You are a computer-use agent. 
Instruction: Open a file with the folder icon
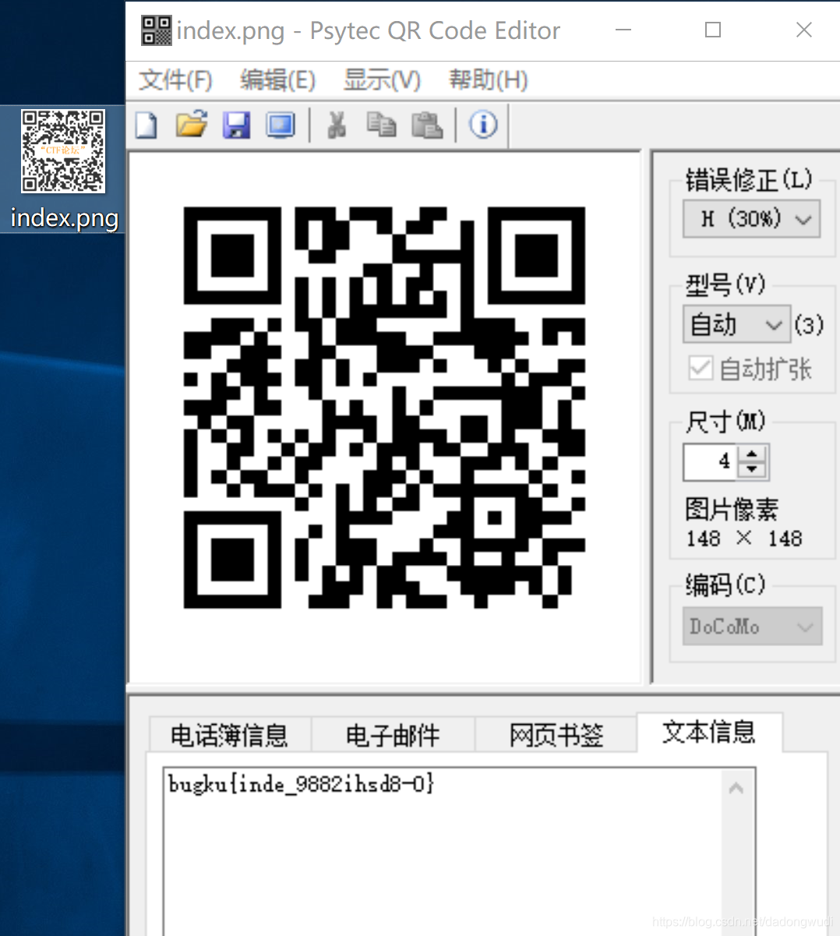click(x=191, y=124)
